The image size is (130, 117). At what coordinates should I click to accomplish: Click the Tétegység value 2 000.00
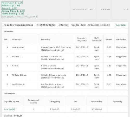[55, 109]
